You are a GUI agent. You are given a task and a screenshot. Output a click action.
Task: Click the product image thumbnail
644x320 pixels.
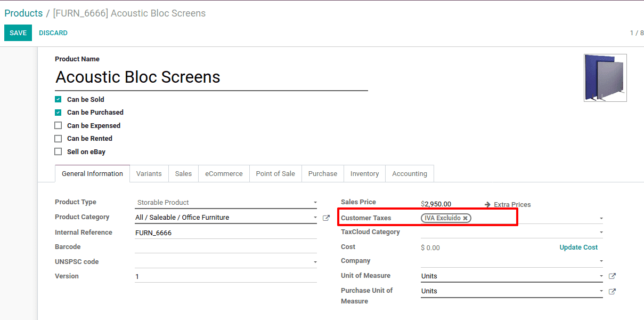click(605, 78)
